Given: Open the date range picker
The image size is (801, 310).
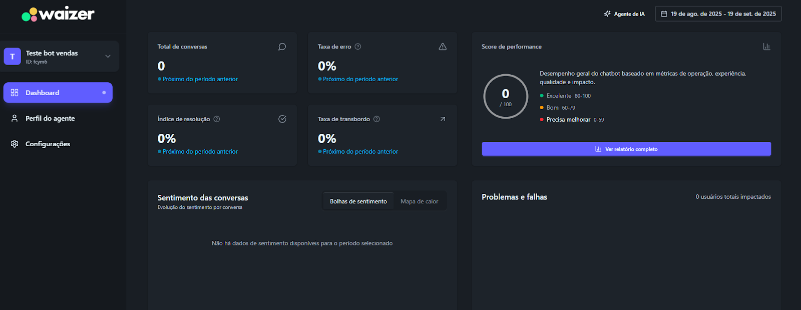Looking at the screenshot, I should pos(718,14).
